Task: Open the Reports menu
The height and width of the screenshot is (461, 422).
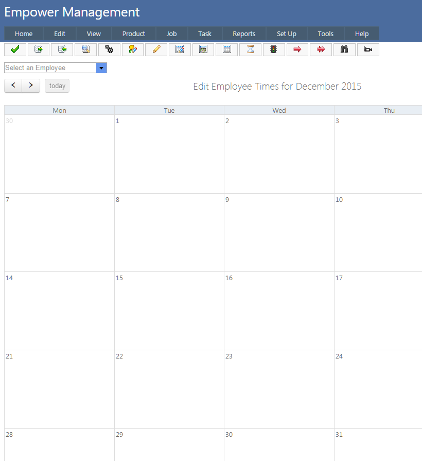Action: [x=244, y=33]
